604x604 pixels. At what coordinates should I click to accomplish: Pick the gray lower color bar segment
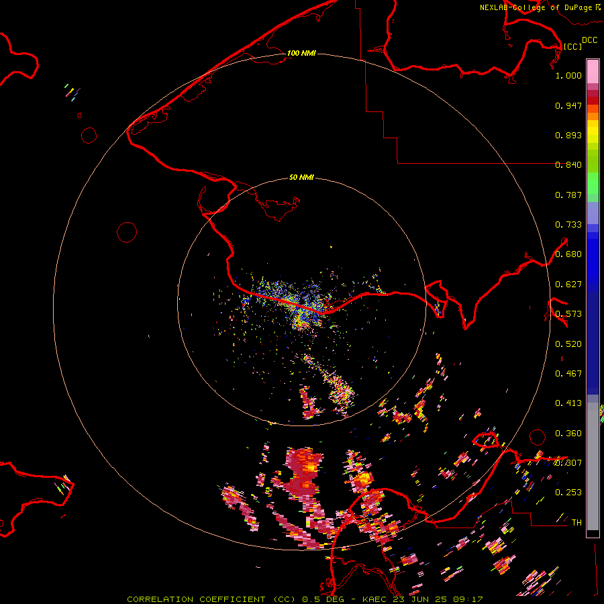coord(593,466)
